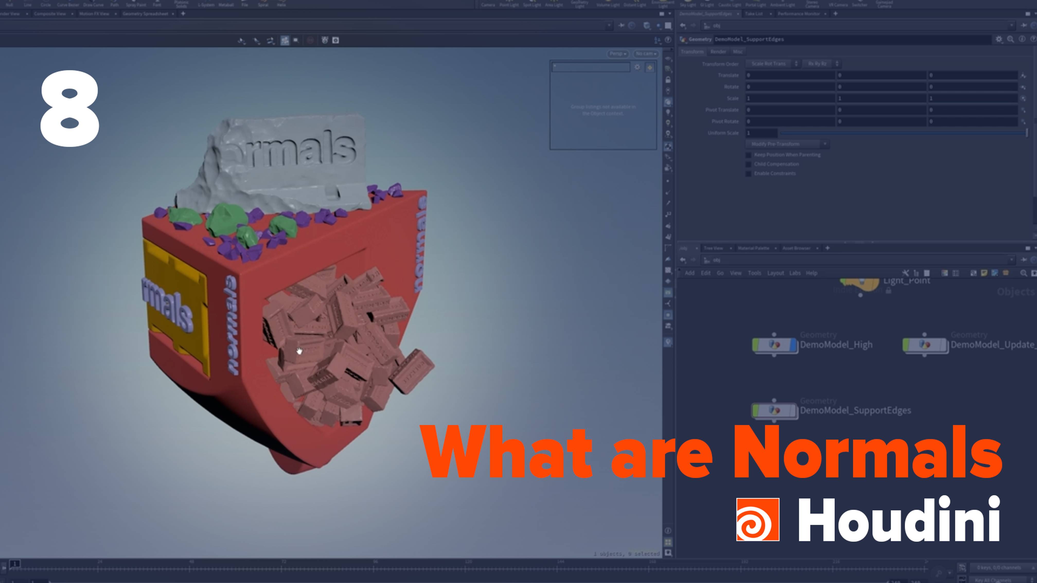This screenshot has height=583, width=1037.
Task: Pin the parameter pane
Action: [1024, 25]
